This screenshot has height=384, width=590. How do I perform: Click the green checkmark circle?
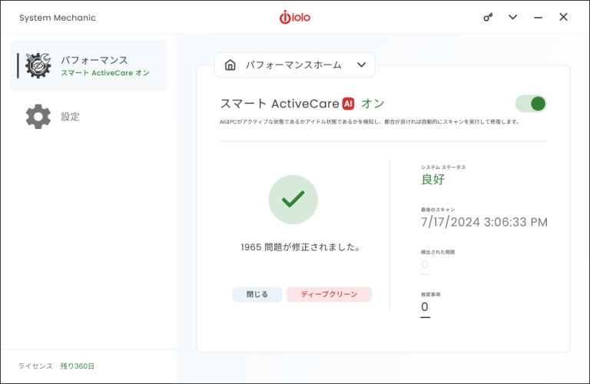[293, 200]
